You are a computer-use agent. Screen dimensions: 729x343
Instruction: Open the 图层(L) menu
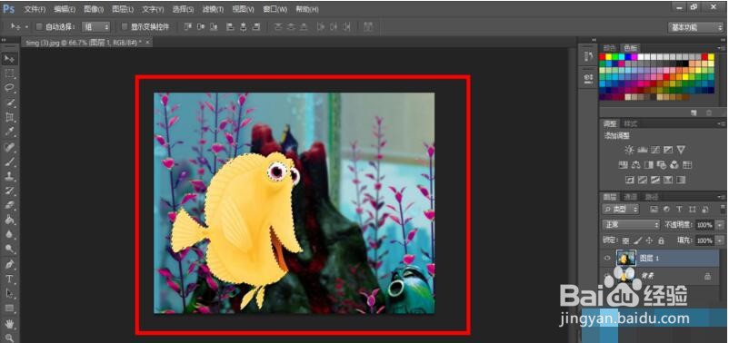pyautogui.click(x=123, y=9)
